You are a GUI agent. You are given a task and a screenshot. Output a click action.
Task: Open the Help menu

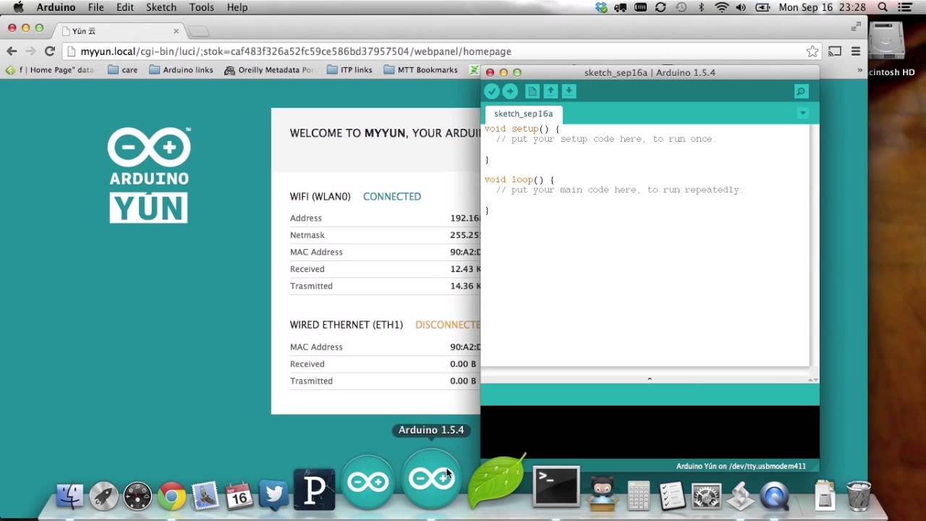(237, 7)
